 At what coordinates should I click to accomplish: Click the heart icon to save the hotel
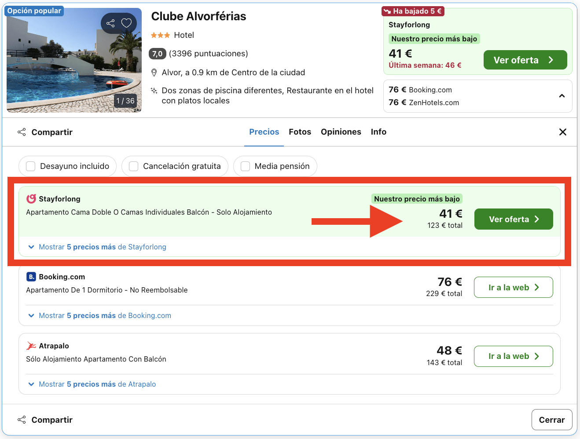click(126, 23)
